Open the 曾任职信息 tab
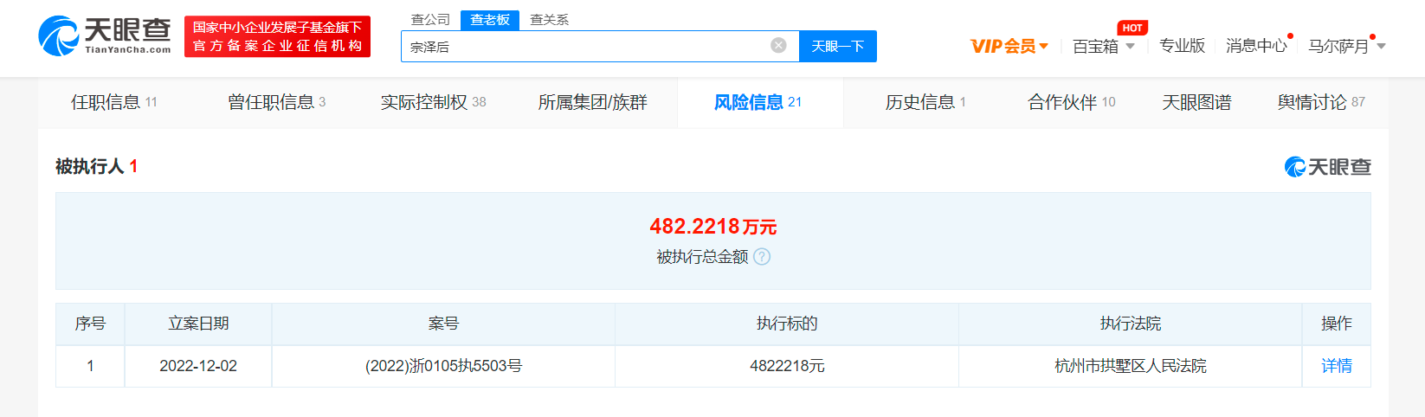Screen dimensions: 1425x417 (x=277, y=102)
